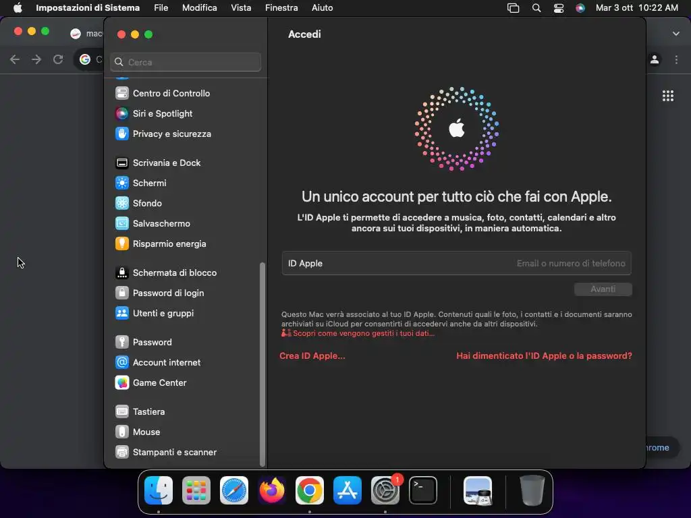The height and width of the screenshot is (518, 691).
Task: Open Impostazioni di Sistema menu
Action: click(x=88, y=8)
